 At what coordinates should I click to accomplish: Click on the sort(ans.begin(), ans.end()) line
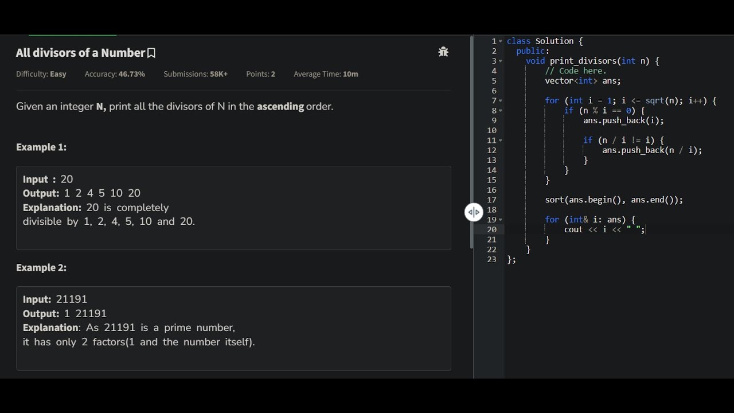pyautogui.click(x=614, y=200)
